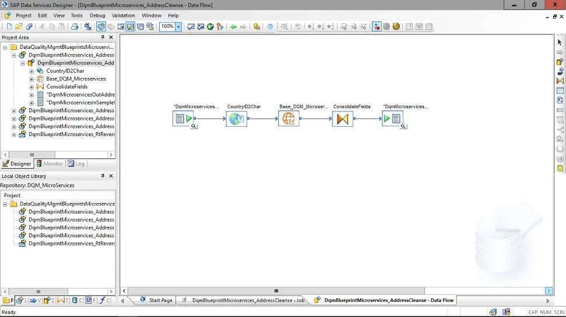Click the ConsolidateFields query node icon
Viewport: 566px width, 317px height.
click(x=342, y=119)
